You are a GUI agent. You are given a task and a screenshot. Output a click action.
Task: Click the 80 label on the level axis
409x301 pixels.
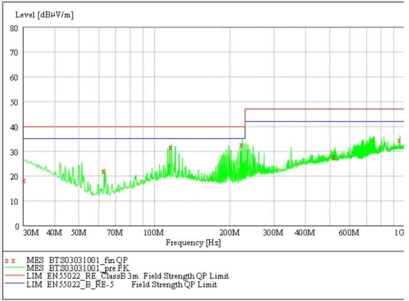coord(13,28)
